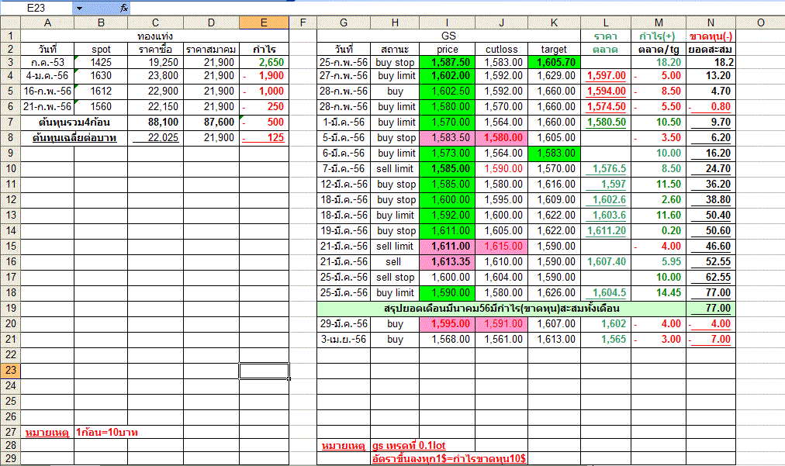The height and width of the screenshot is (466, 785).
Task: Select the green price cell 1,587.50
Action: point(447,62)
